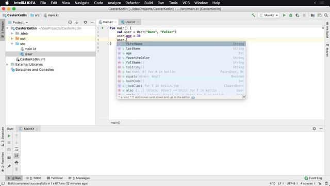Click the tool-window toggle icon in the status bar corner
The image size is (330, 186).
[x=3, y=183]
